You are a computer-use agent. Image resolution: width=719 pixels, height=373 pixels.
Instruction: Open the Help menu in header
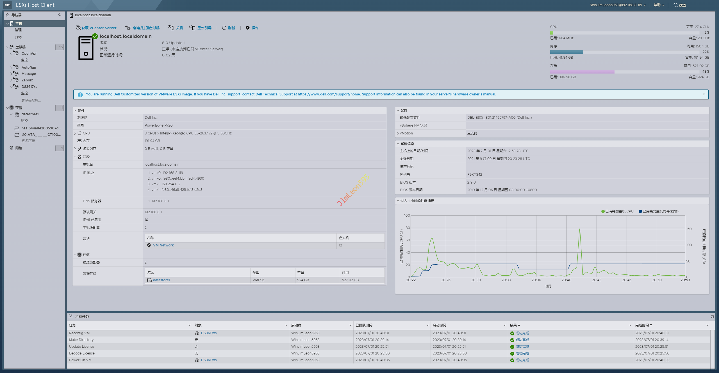pyautogui.click(x=659, y=5)
